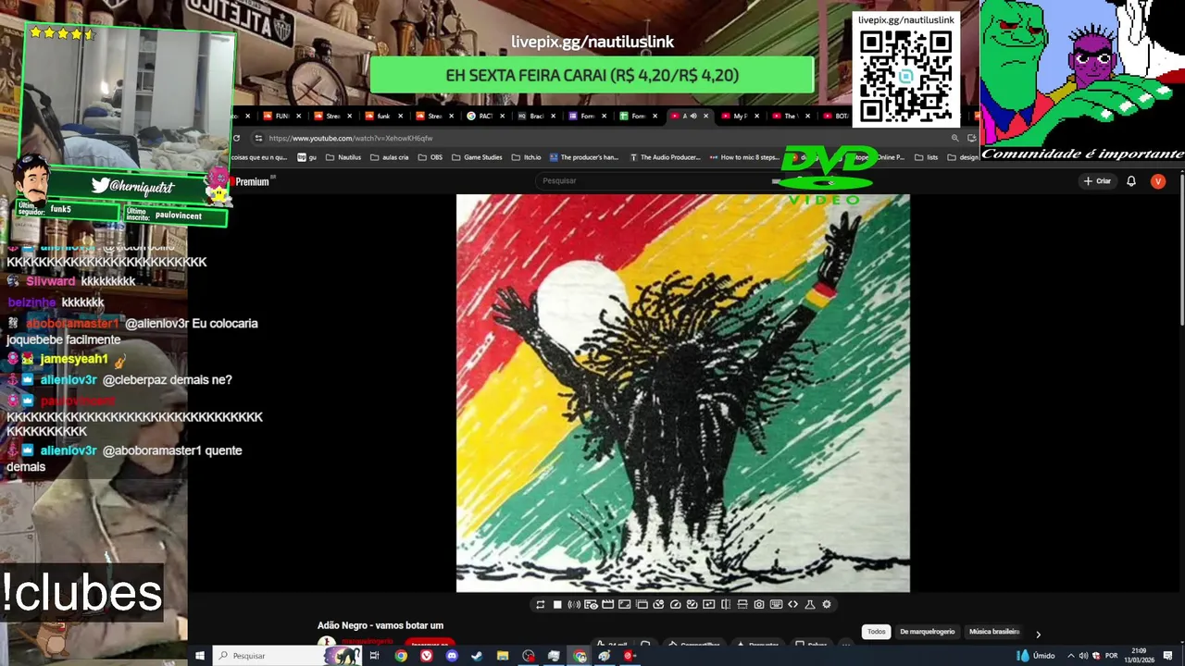Open the gear settings icon under the video
This screenshot has height=666, width=1185.
pyautogui.click(x=827, y=604)
